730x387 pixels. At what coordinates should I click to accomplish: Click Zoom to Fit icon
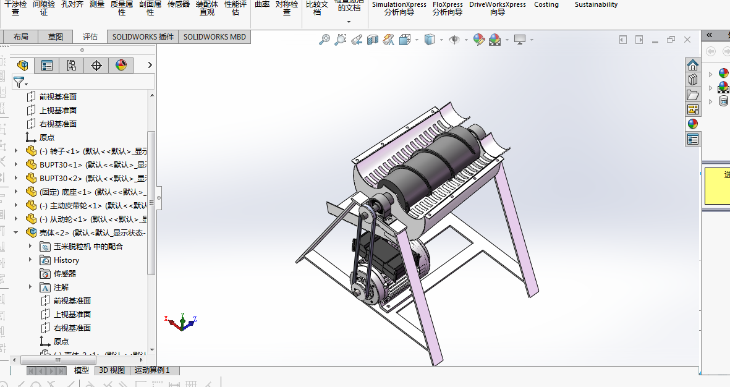coord(325,40)
